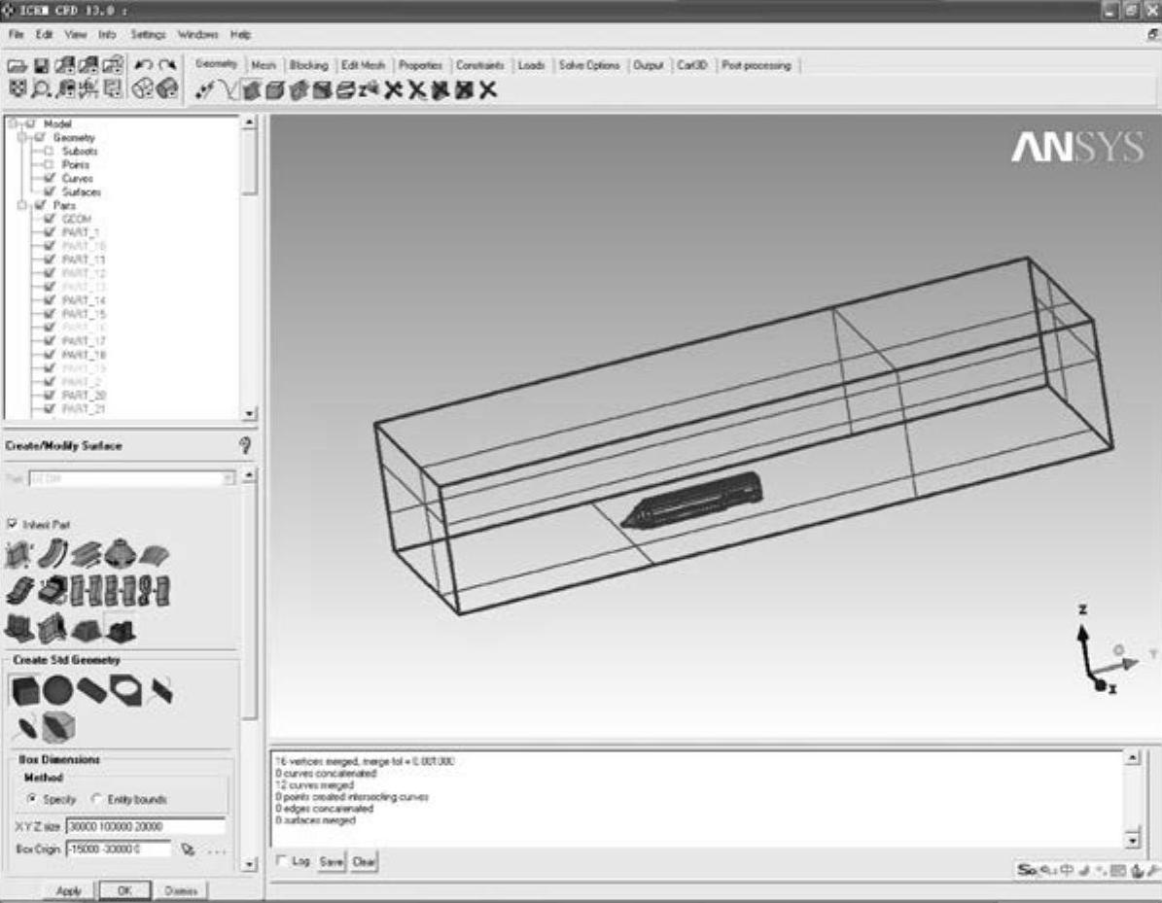Choose the Cylinder standard geometry shape
Screen dimensions: 1162x903
click(x=91, y=690)
